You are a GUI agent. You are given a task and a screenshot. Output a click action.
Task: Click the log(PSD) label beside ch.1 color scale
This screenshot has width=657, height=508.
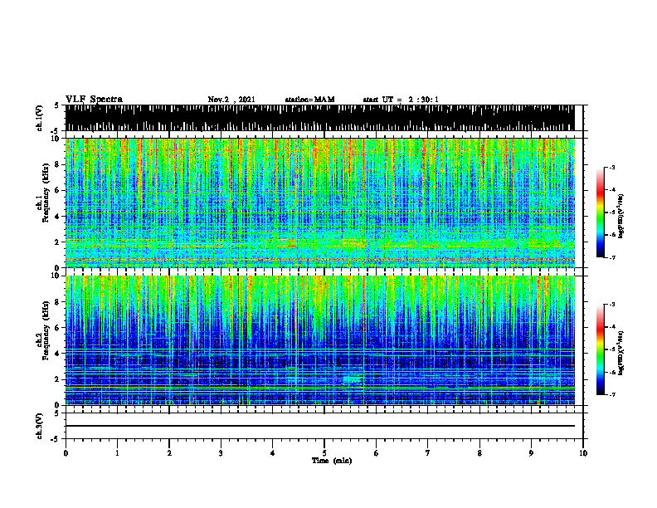[620, 217]
